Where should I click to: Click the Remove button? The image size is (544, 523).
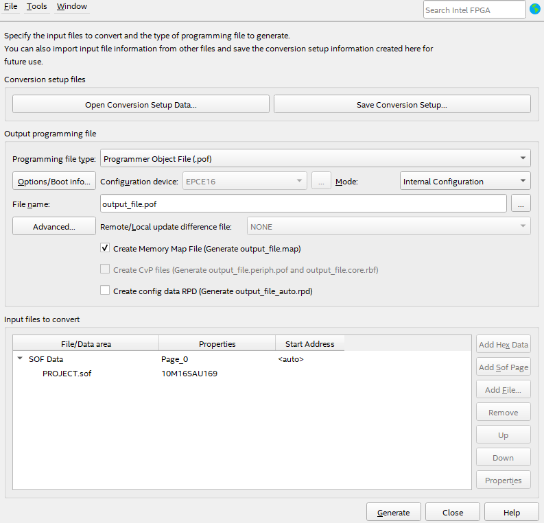coord(504,412)
